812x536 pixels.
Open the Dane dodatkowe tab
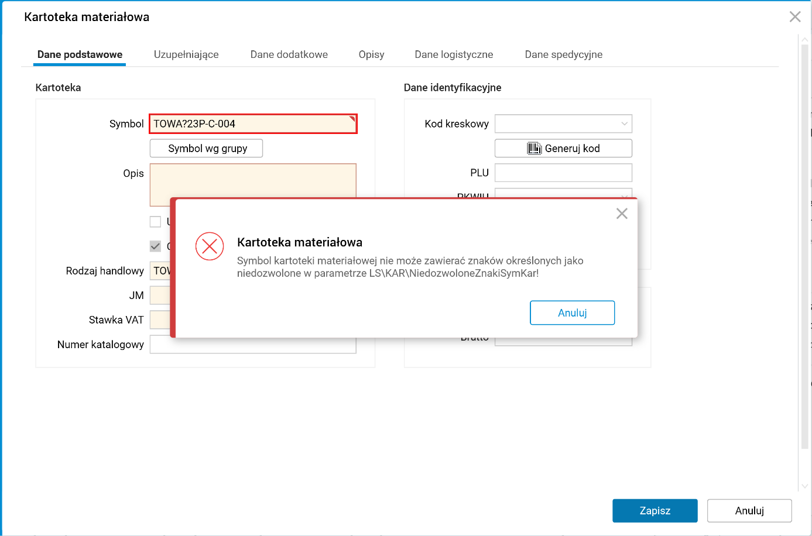pyautogui.click(x=289, y=54)
